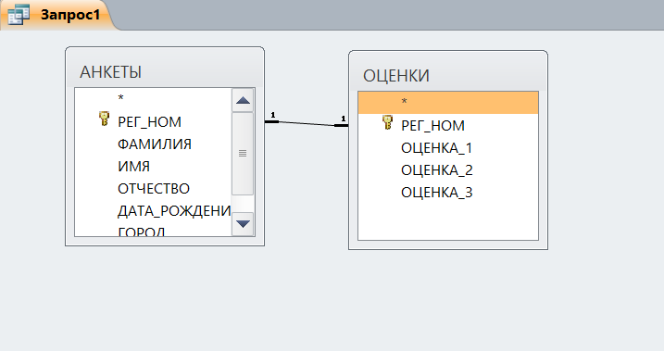This screenshot has height=351, width=664.
Task: Click the scroll down arrow in АНКЕТЫ
Action: [x=243, y=223]
